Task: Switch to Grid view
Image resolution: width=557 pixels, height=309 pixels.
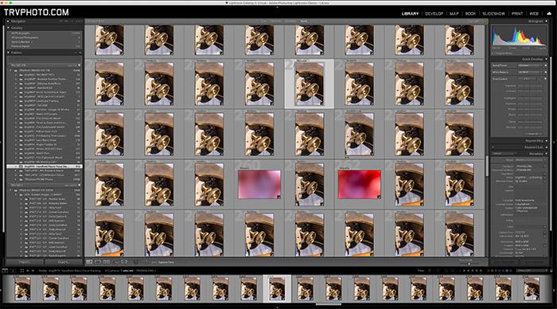Action: point(89,262)
